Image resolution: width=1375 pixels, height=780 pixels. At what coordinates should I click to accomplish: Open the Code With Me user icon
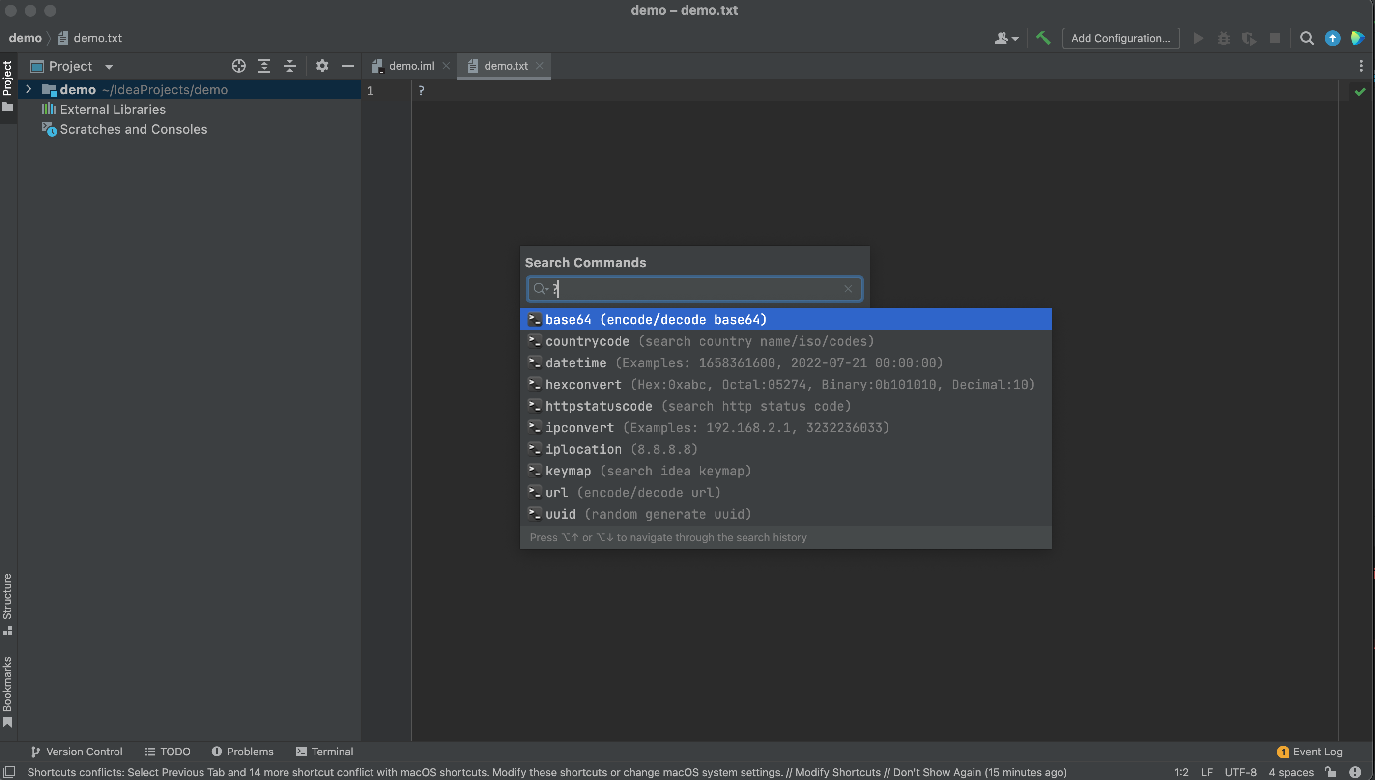1006,38
